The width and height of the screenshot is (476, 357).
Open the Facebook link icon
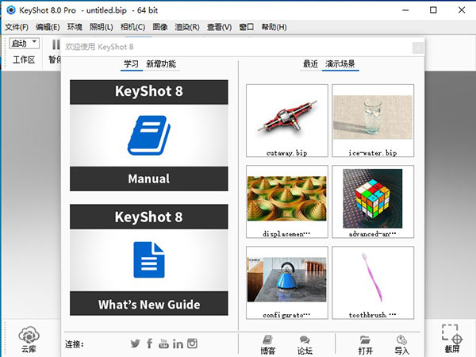pos(149,344)
